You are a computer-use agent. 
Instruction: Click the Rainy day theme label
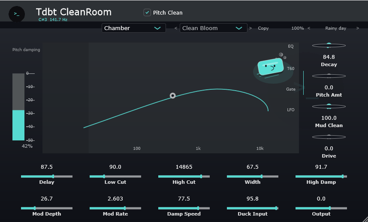pos(335,28)
